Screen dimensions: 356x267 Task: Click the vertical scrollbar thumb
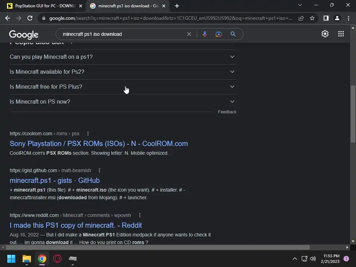(353, 114)
